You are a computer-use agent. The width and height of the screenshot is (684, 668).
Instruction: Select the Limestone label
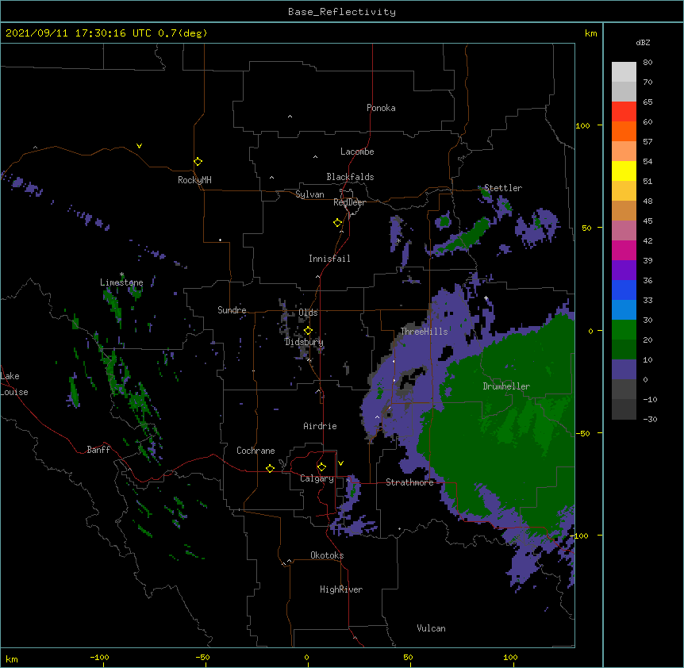pos(121,282)
